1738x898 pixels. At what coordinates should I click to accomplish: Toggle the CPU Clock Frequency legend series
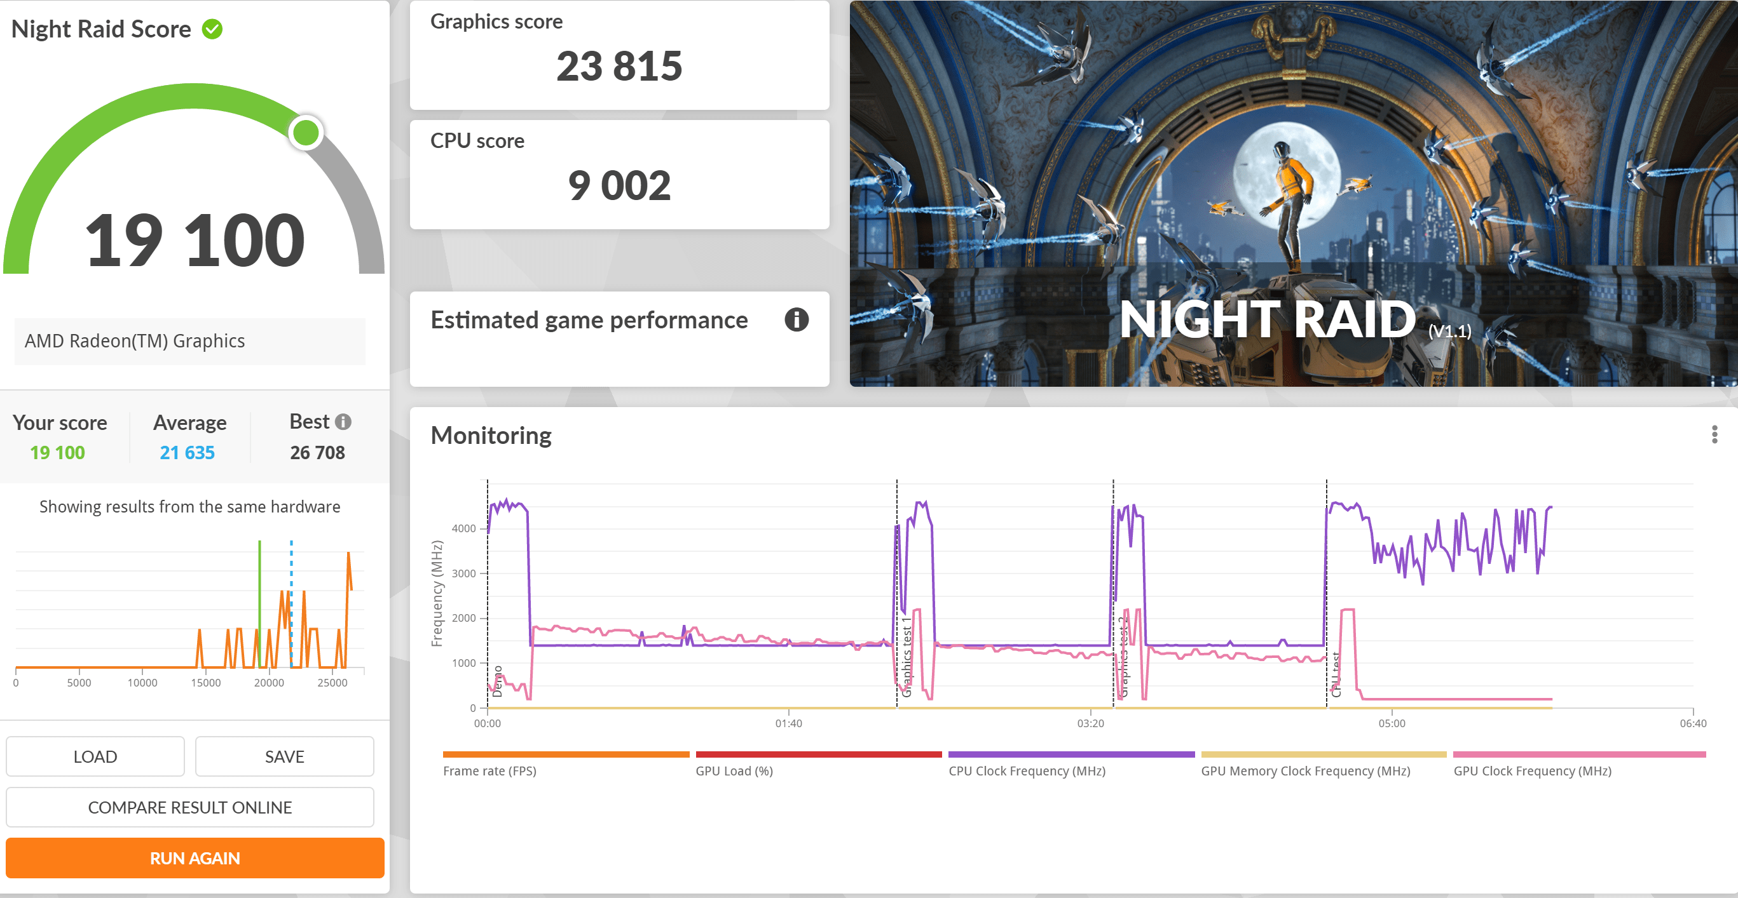tap(1071, 765)
